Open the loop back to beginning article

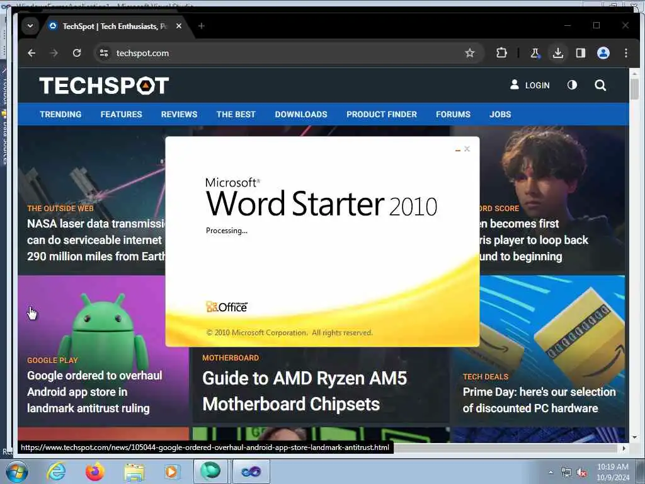[534, 240]
